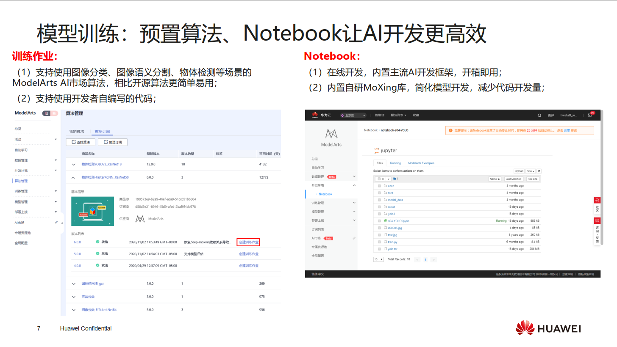617x347 pixels.
Task: Click the Huawei Cloud logo in console header
Action: [x=315, y=115]
